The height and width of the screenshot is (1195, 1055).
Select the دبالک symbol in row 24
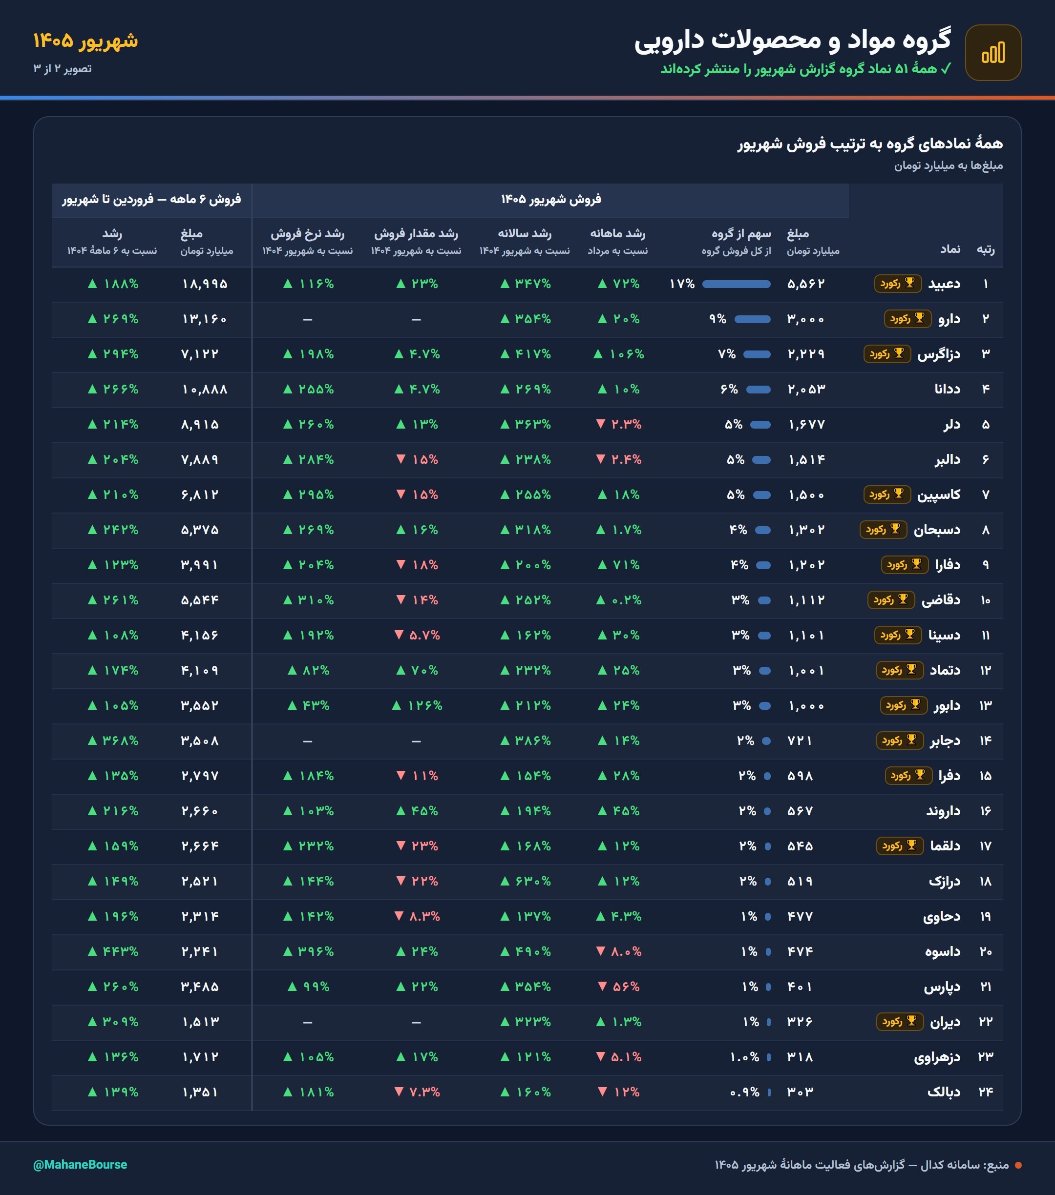pos(943,1092)
